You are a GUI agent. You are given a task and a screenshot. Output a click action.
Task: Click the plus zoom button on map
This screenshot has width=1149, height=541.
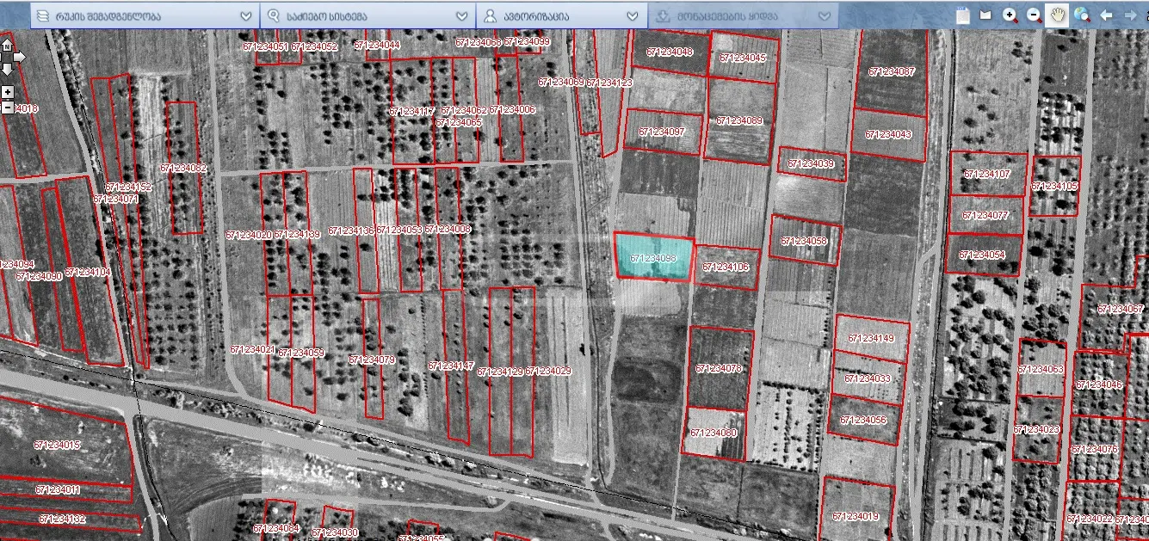8,92
